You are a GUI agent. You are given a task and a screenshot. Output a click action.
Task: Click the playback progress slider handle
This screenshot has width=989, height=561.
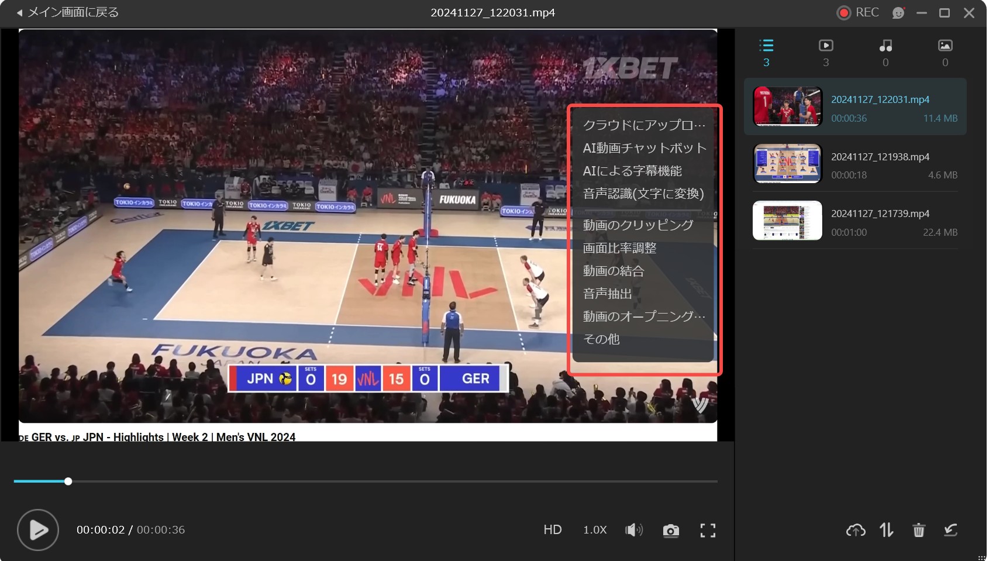point(68,481)
